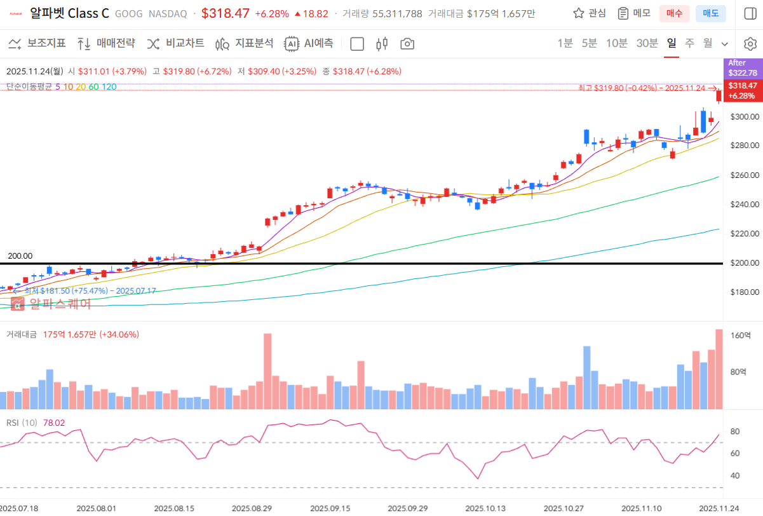The image size is (763, 516).
Task: Select the candlestick chart type icon
Action: pos(382,44)
